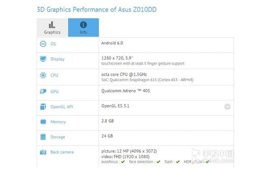Click the Storage drive icon
Screen dimensions: 271x169
43,137
